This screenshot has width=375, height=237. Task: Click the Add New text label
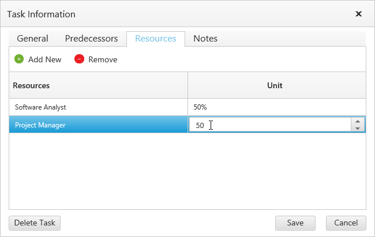click(44, 59)
